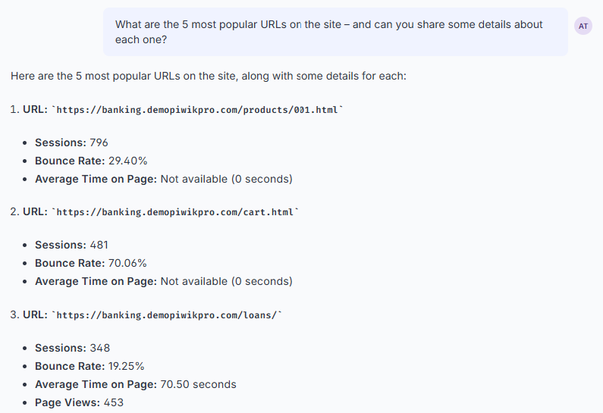Click the 'Sessions: 796' bullet item

pos(71,142)
